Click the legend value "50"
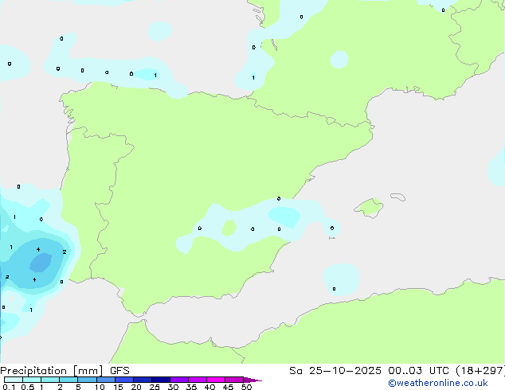This screenshot has width=505, height=390. click(x=246, y=387)
